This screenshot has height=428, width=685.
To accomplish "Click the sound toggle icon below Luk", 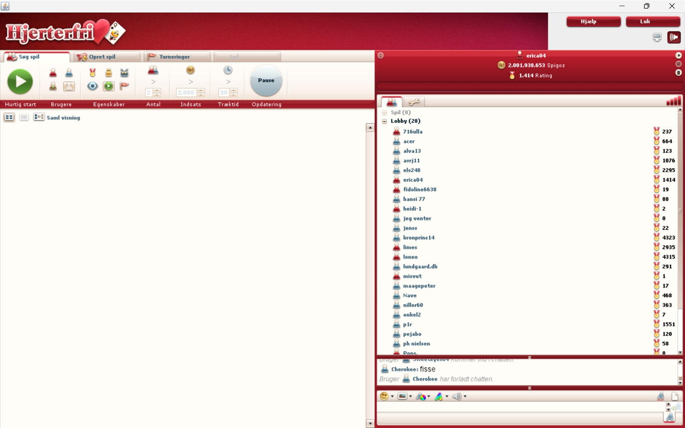I will (673, 37).
